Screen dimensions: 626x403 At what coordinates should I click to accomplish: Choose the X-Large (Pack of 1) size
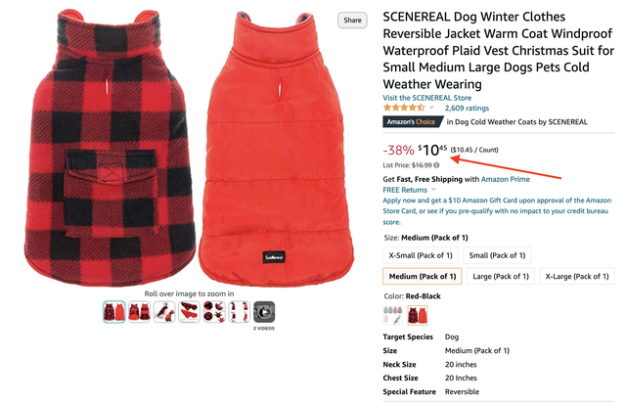[577, 277]
